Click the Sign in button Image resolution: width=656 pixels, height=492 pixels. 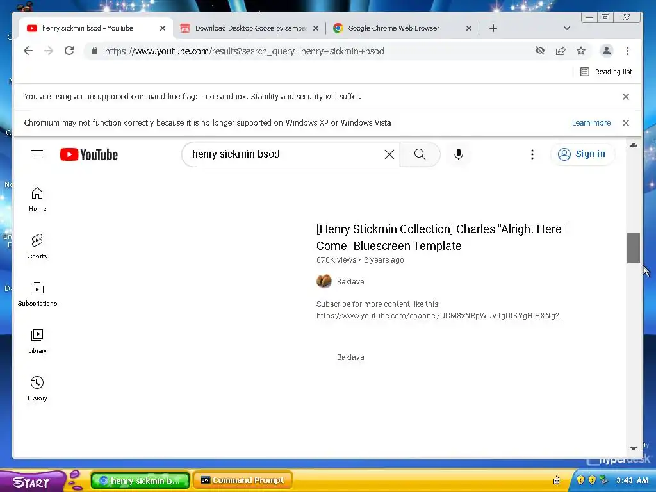(582, 154)
